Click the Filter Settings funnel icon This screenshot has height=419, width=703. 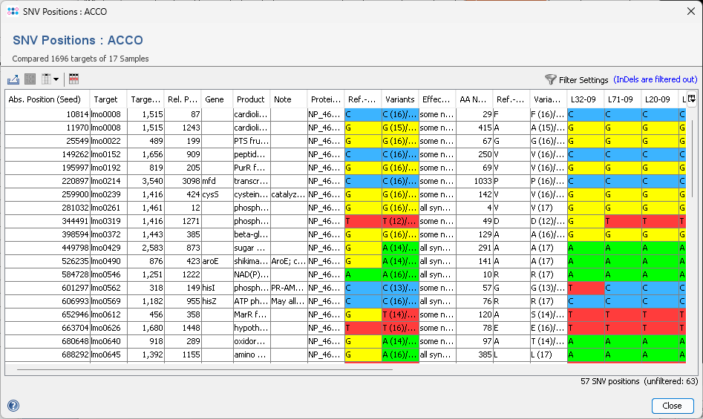[550, 79]
